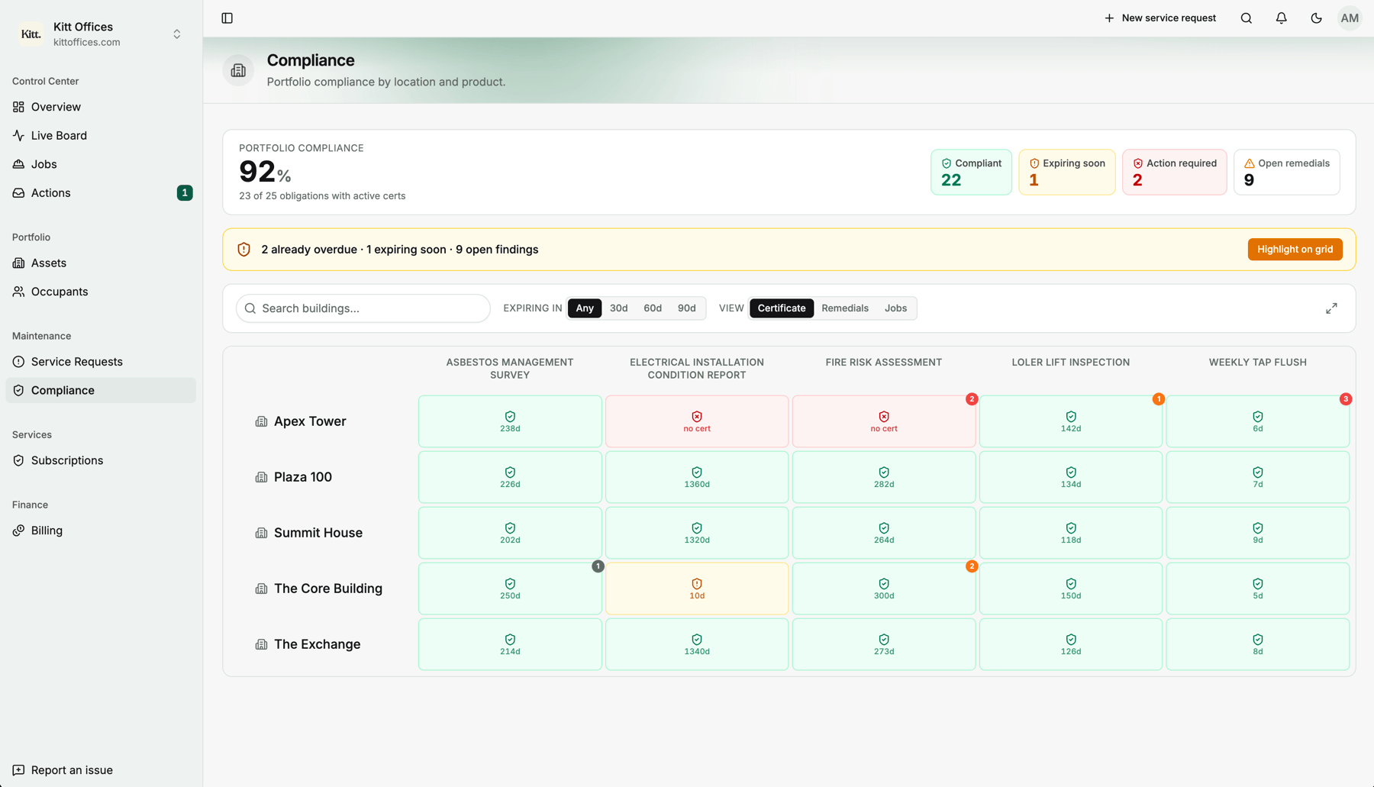
Task: Open Summit House fire risk 264d cell
Action: (x=884, y=533)
